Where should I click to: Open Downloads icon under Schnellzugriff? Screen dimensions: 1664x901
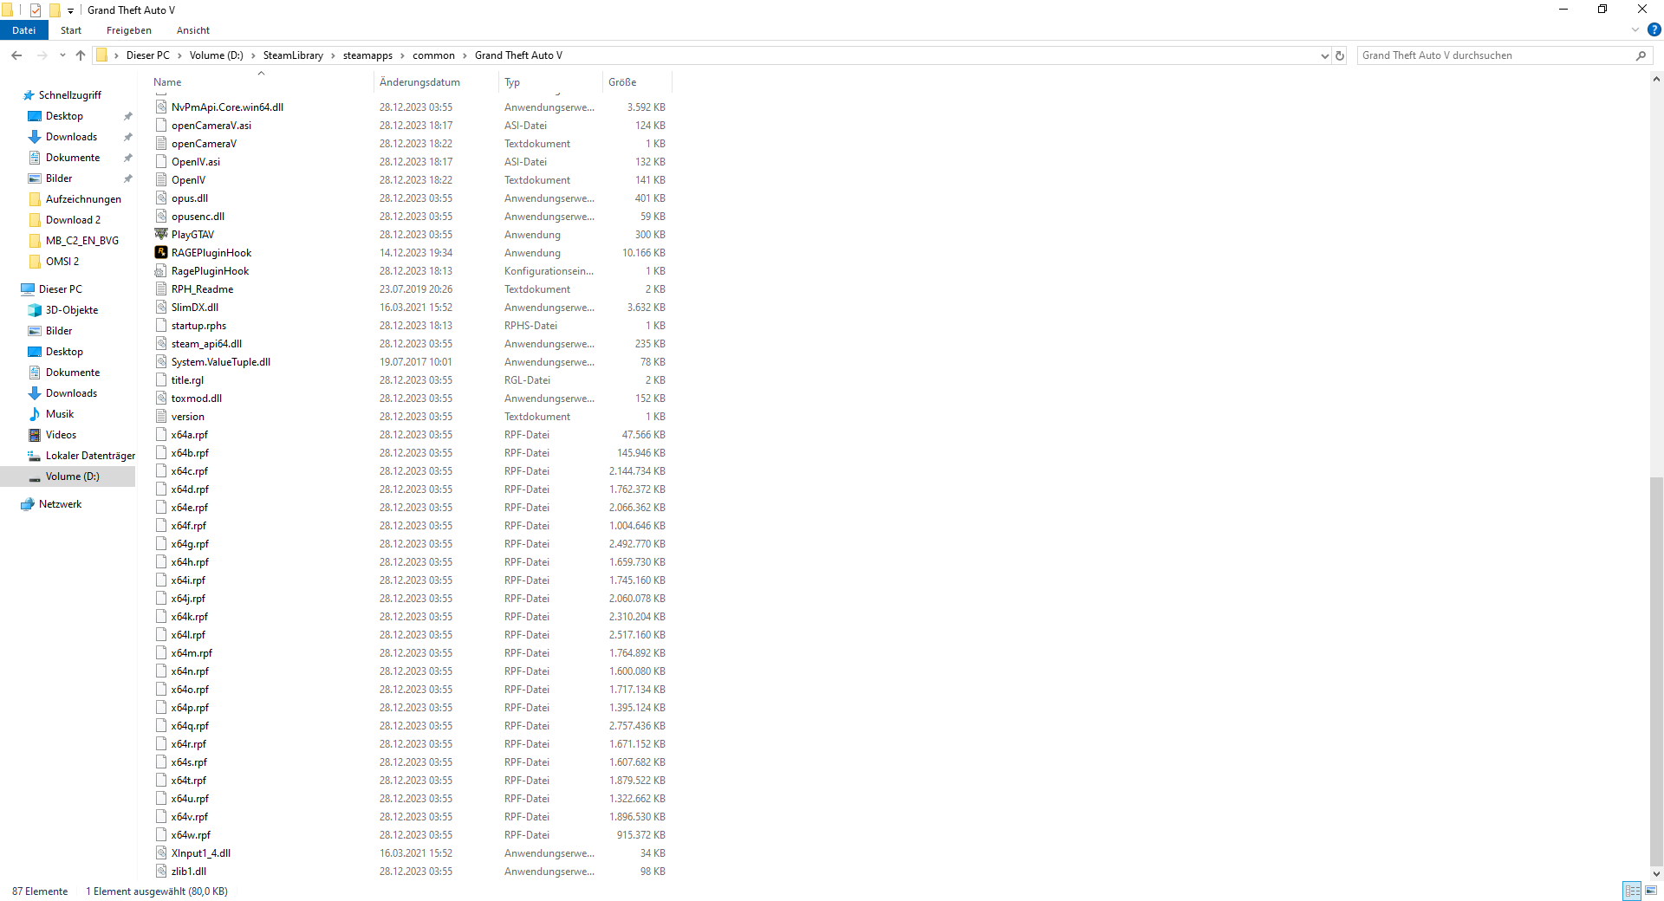(35, 137)
